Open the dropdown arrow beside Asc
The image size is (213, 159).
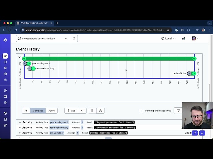point(82,111)
